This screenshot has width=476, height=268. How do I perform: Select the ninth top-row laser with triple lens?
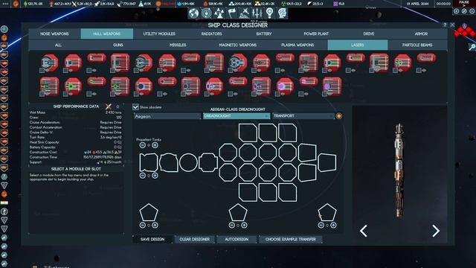click(238, 63)
